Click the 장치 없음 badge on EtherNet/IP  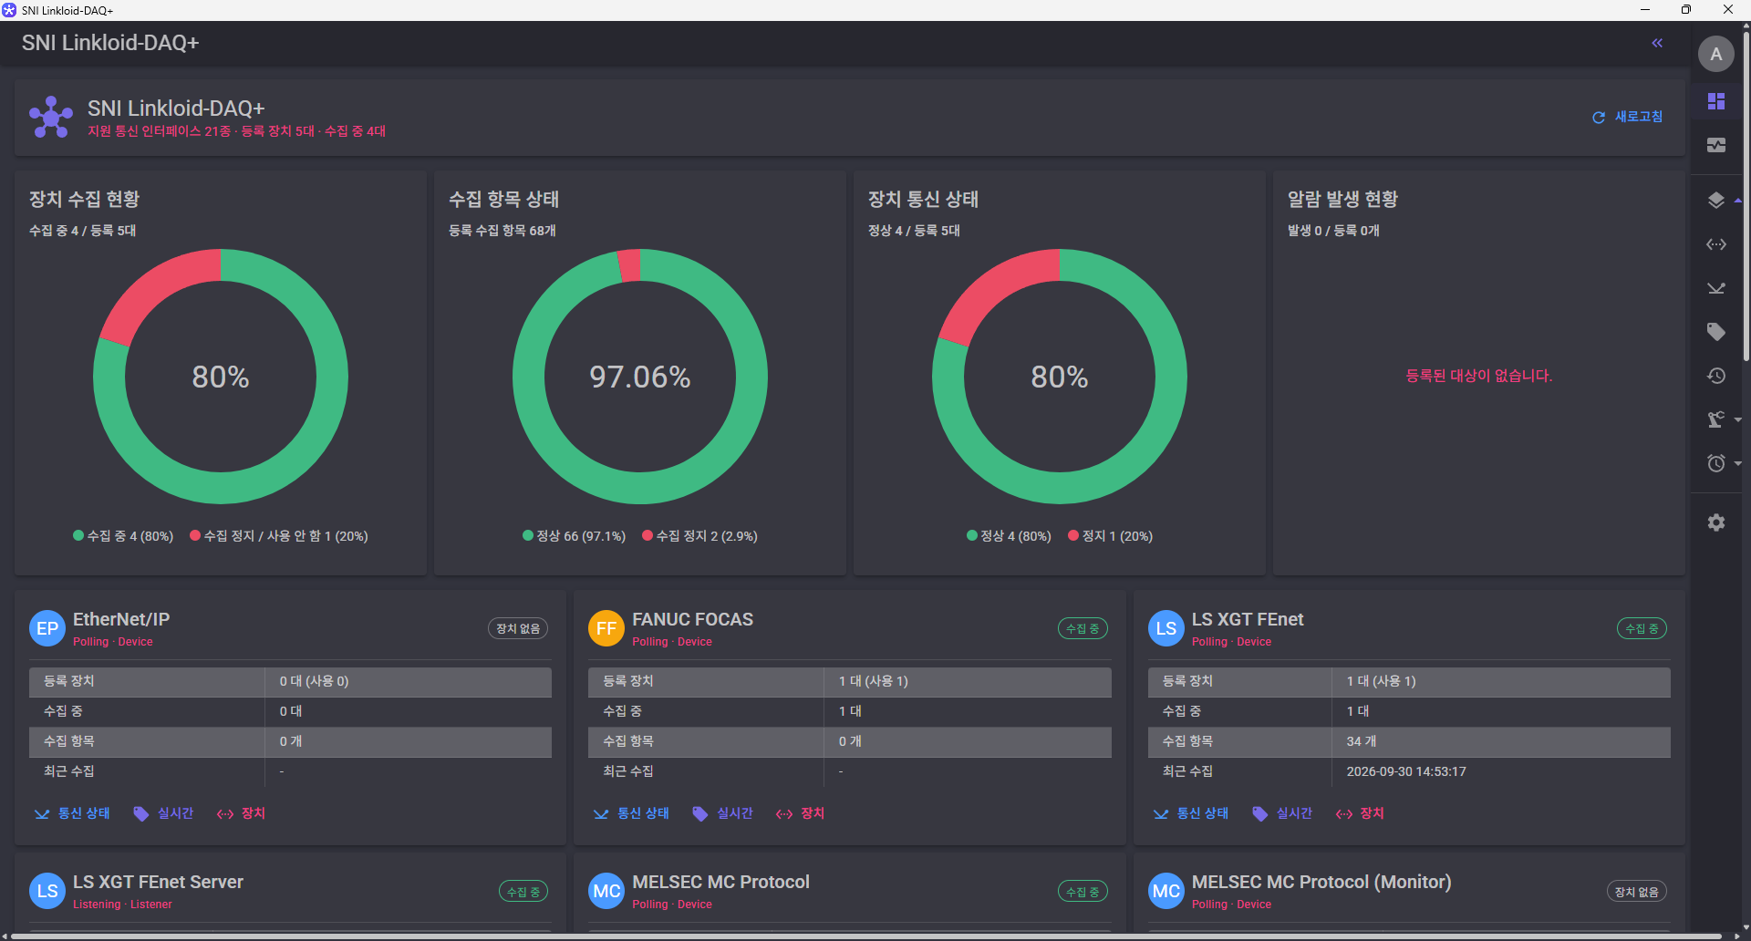[x=518, y=628]
